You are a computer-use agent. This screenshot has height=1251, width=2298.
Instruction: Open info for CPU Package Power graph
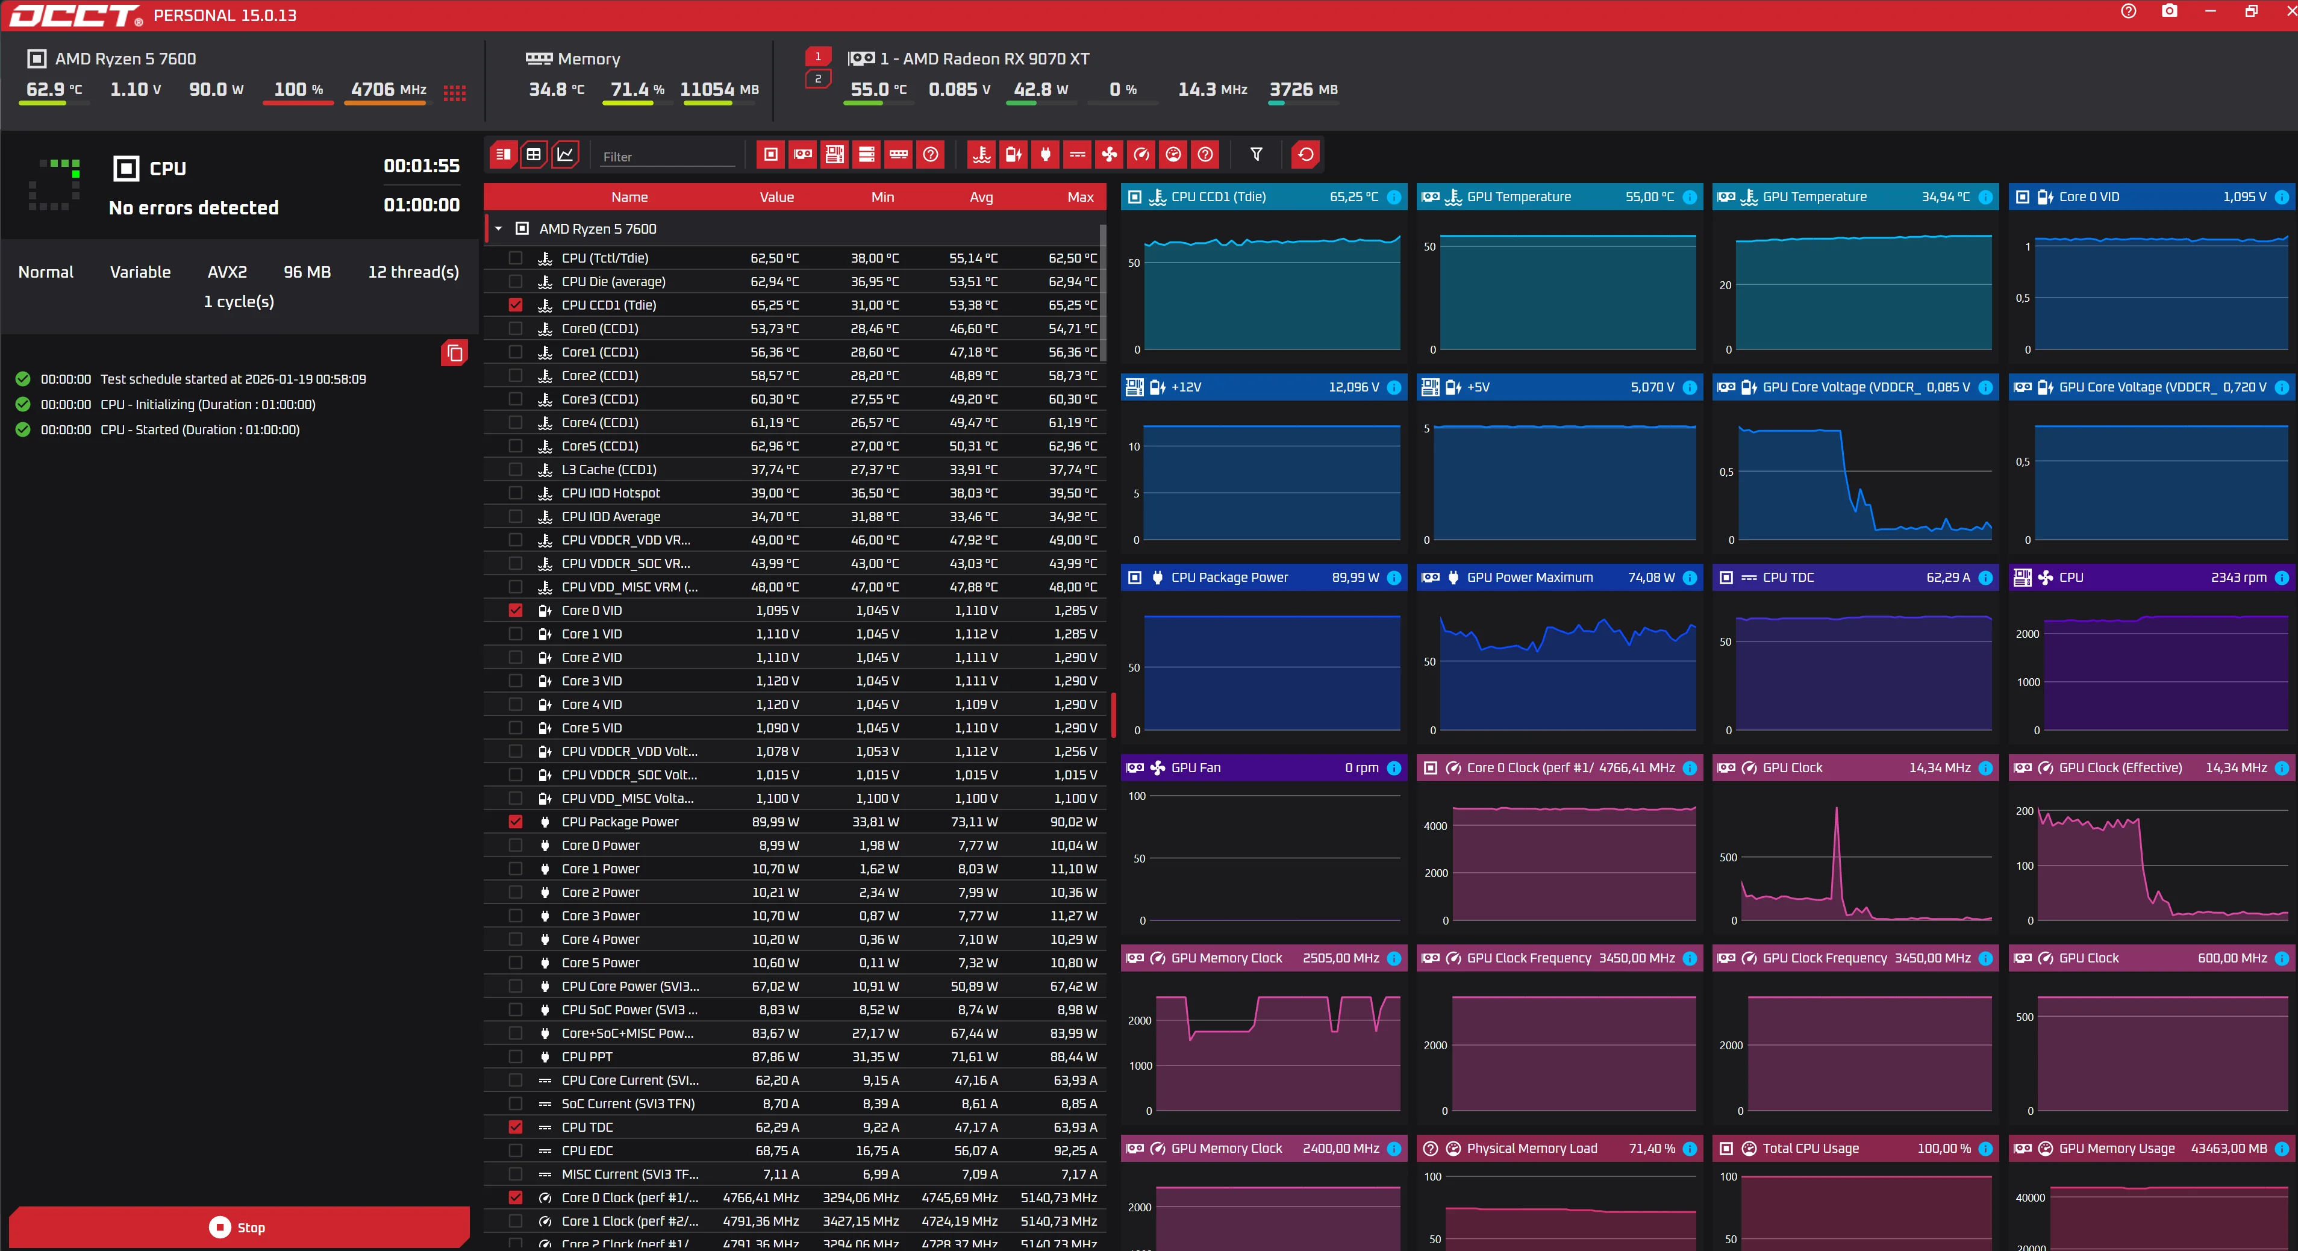coord(1393,578)
